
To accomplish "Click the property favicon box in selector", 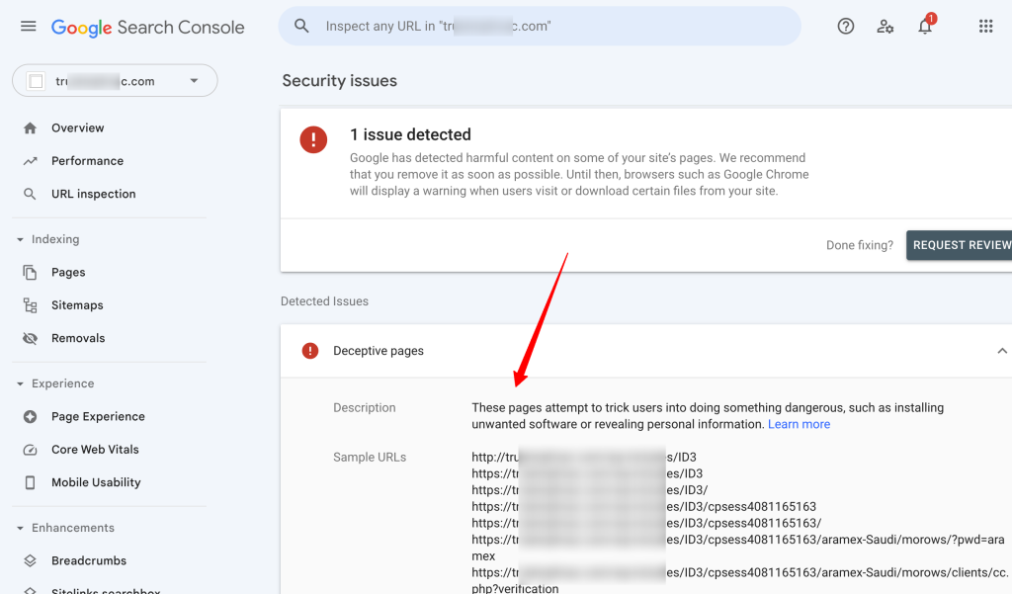I will [x=37, y=81].
